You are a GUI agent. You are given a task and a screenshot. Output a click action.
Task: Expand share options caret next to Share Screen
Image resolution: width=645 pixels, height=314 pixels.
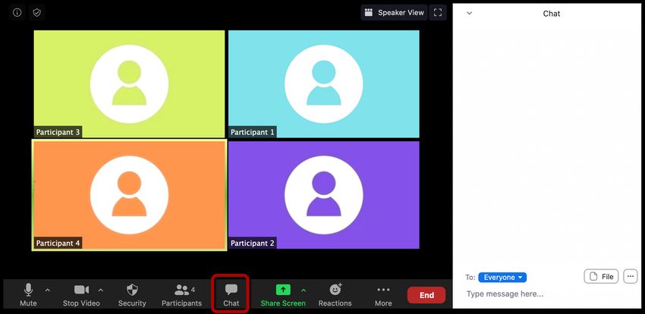[304, 290]
